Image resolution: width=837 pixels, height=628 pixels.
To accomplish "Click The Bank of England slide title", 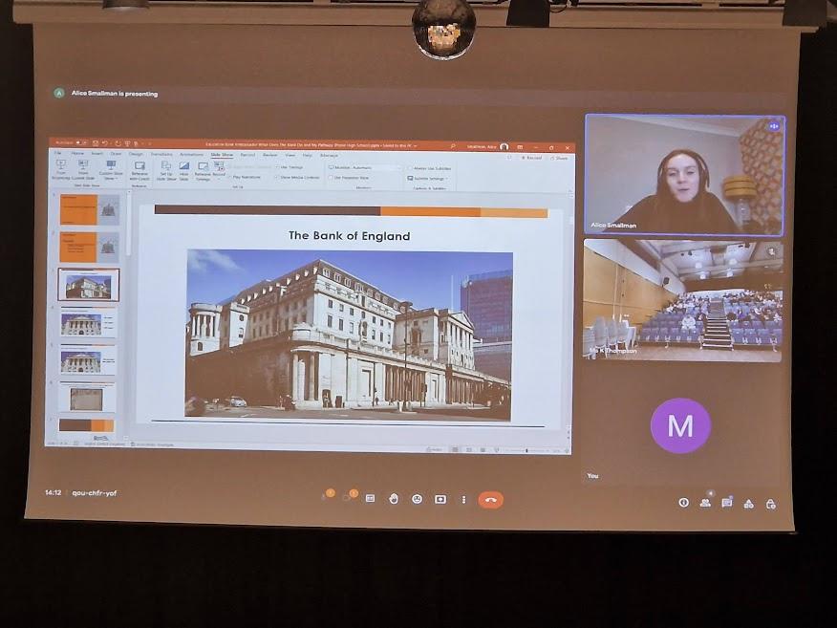I will 349,235.
